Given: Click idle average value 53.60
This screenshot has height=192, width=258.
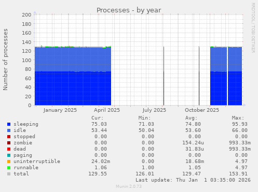Looking at the screenshot, I should (x=193, y=130).
